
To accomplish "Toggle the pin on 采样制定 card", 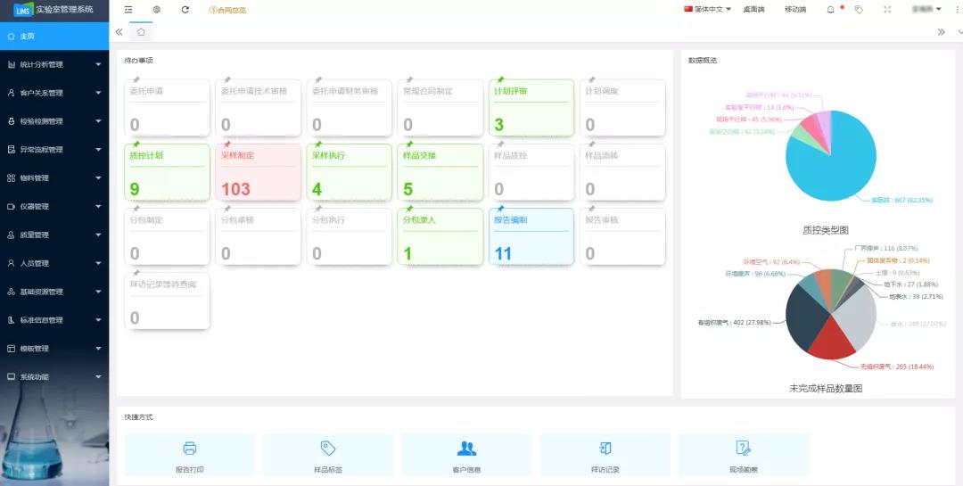I will (x=227, y=144).
